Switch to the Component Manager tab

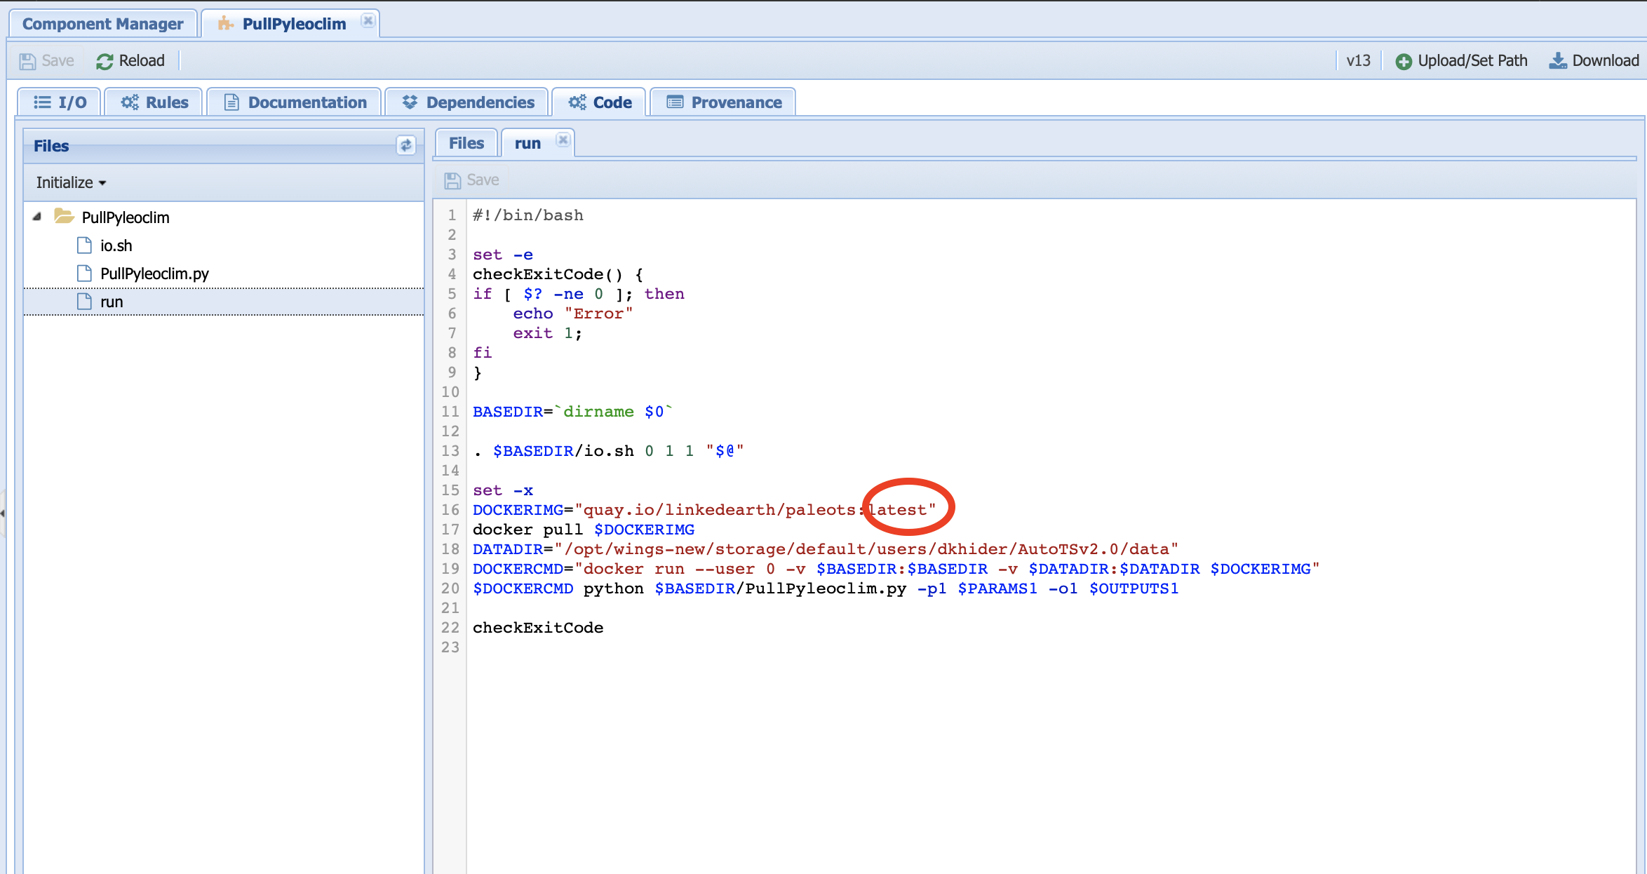pyautogui.click(x=102, y=24)
